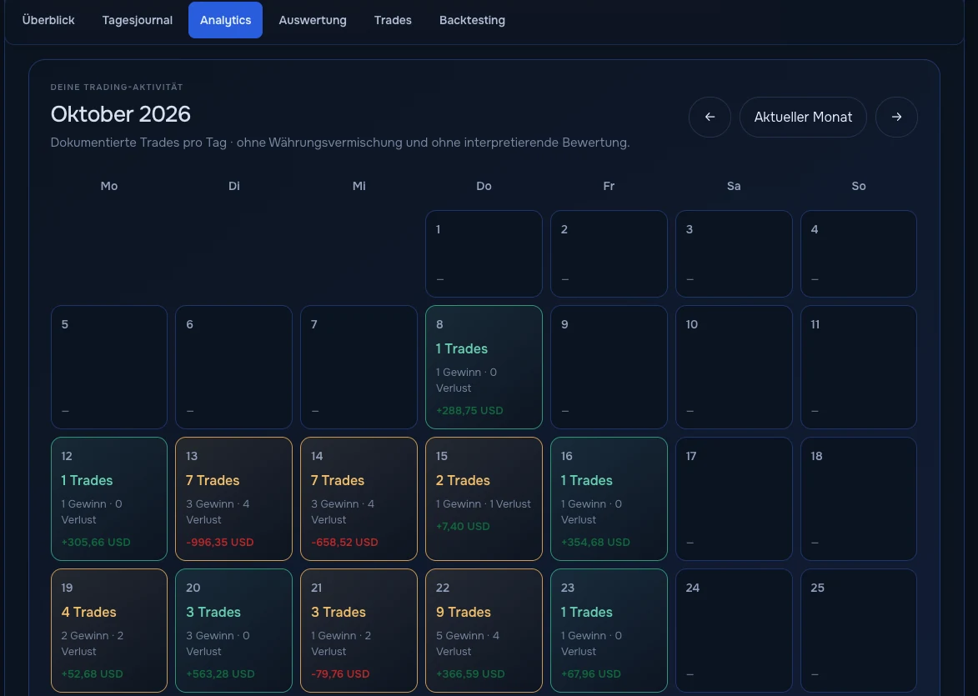The image size is (978, 696).
Task: Click empty day 1 calendar cell
Action: point(484,253)
